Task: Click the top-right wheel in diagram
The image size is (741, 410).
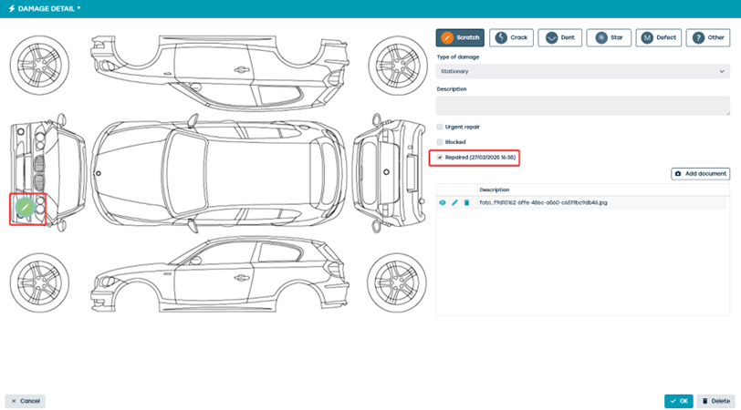Action: click(x=398, y=65)
